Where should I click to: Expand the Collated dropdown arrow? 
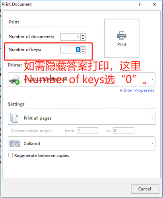tap(152, 143)
